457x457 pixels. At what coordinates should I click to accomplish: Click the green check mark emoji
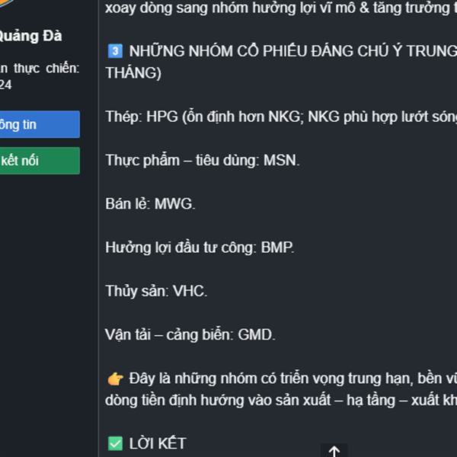click(x=115, y=443)
